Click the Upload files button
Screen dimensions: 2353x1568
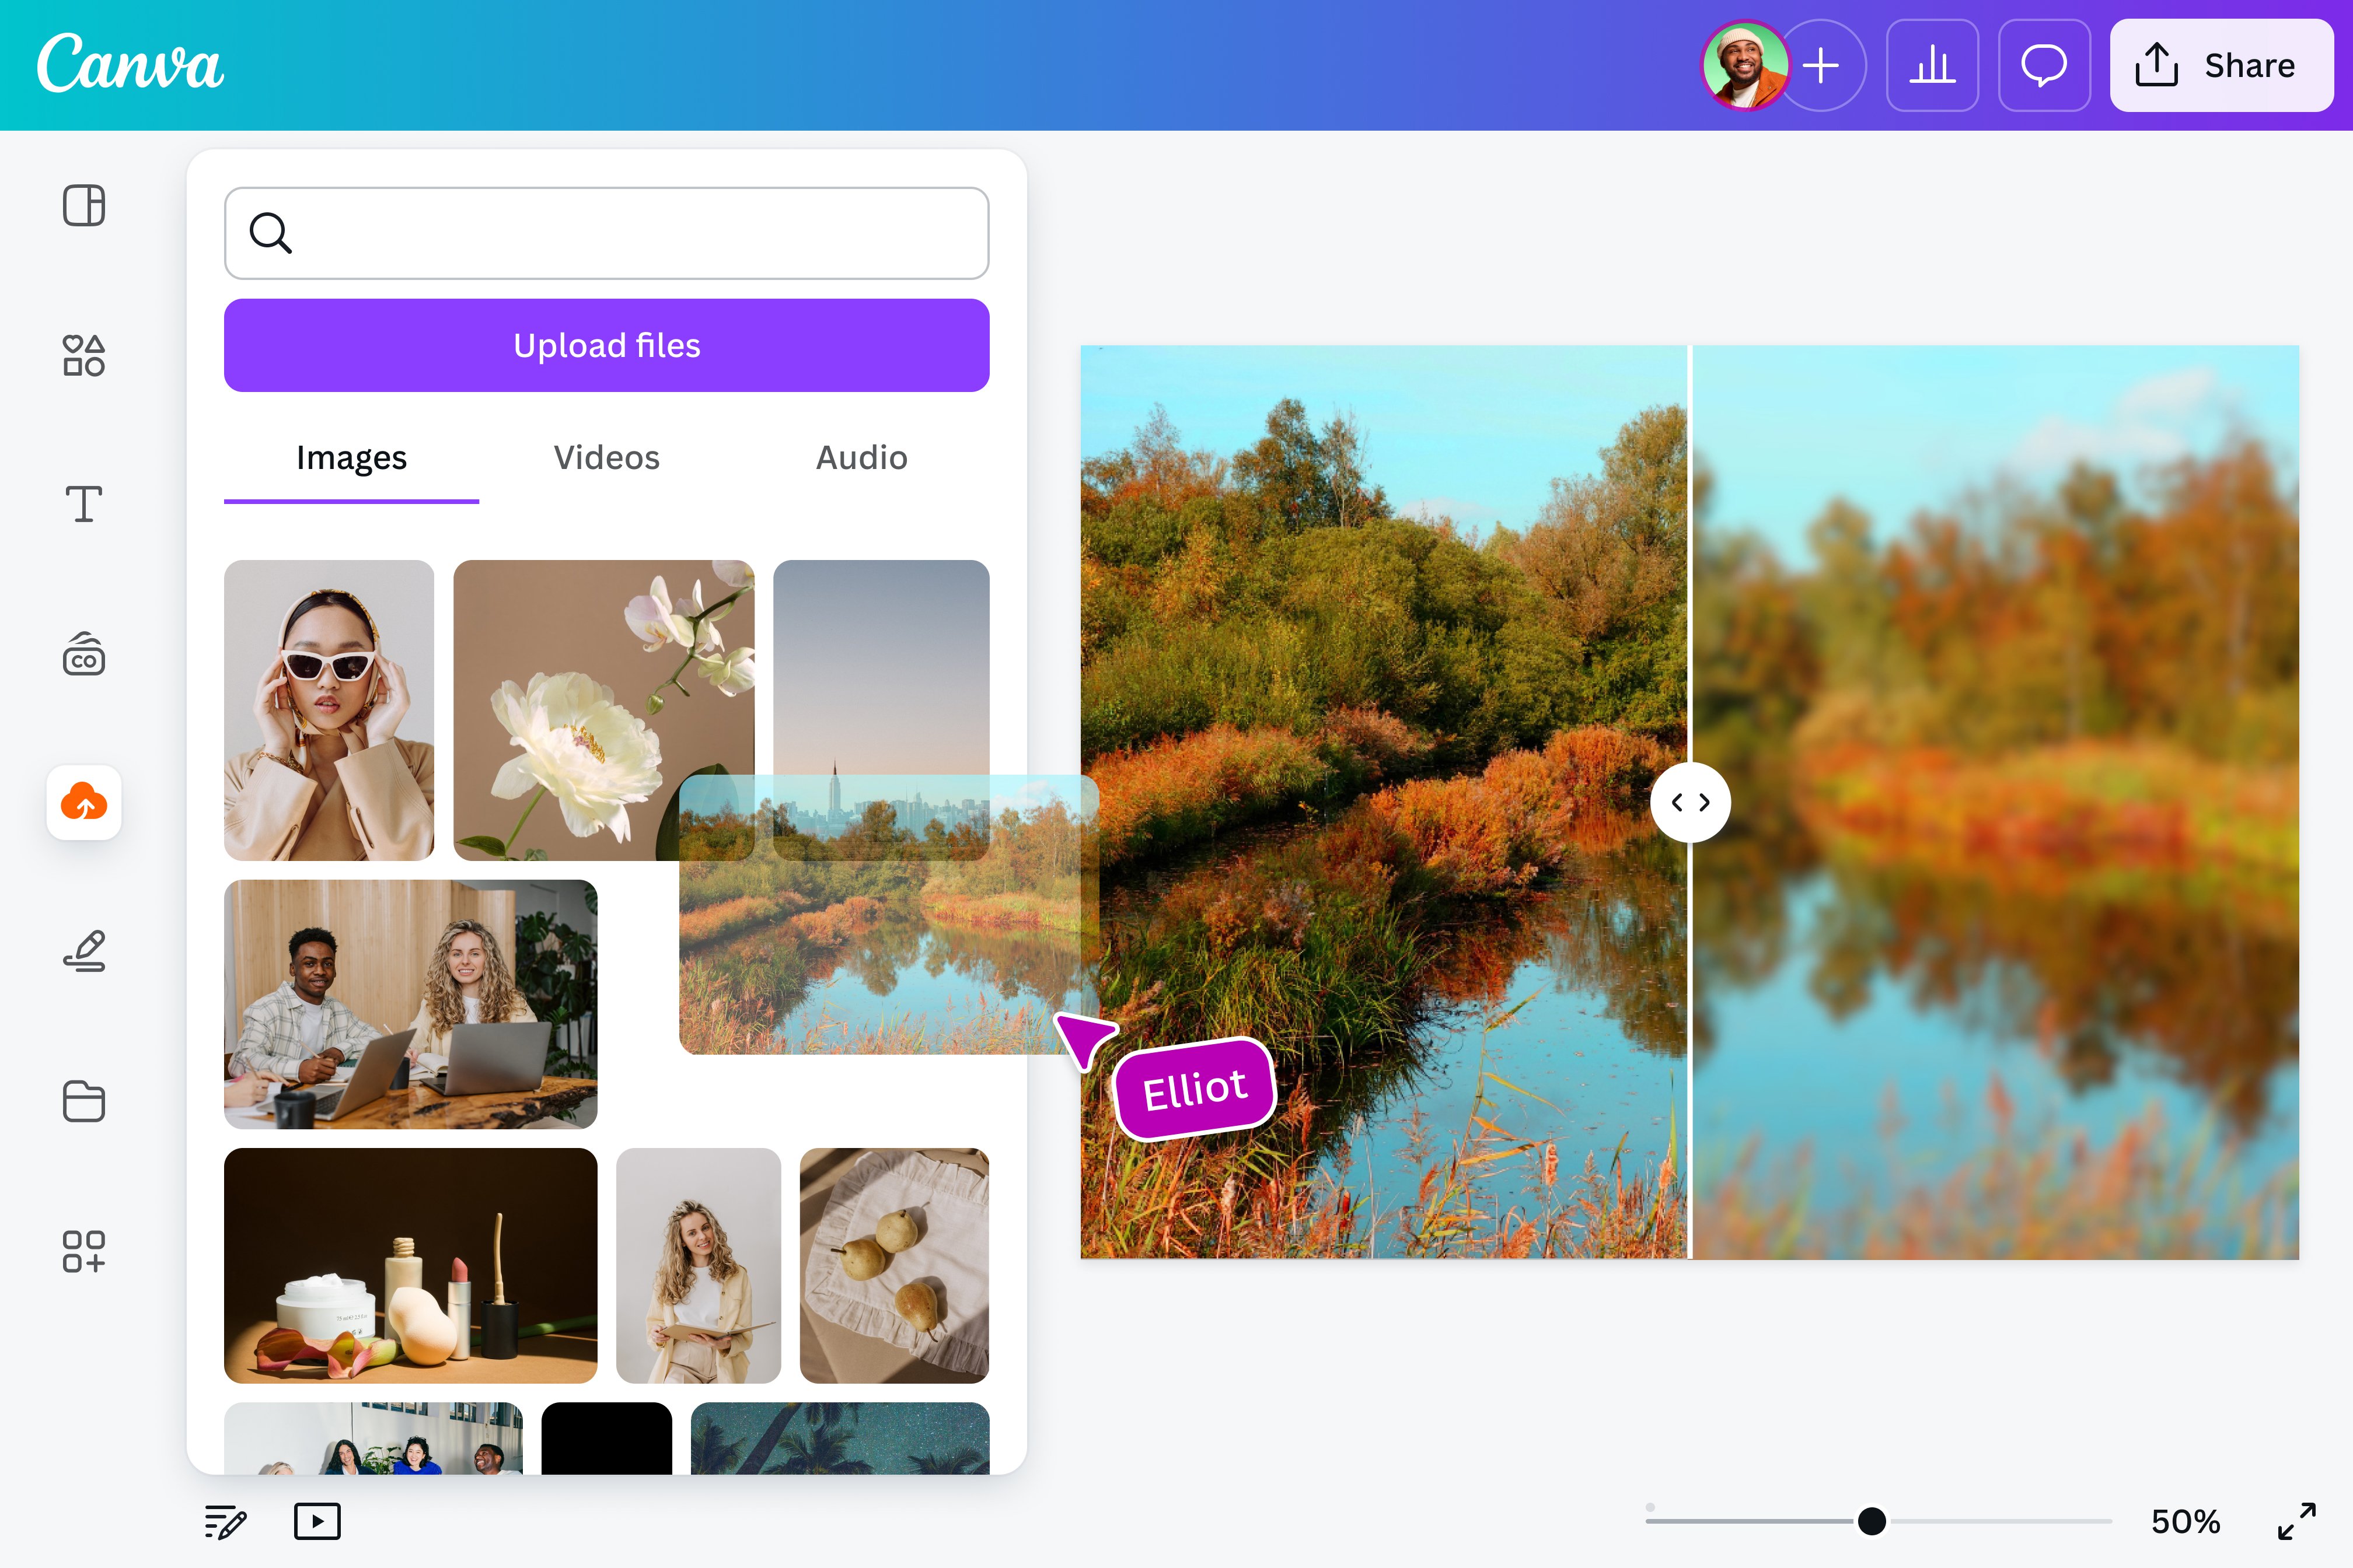point(605,345)
